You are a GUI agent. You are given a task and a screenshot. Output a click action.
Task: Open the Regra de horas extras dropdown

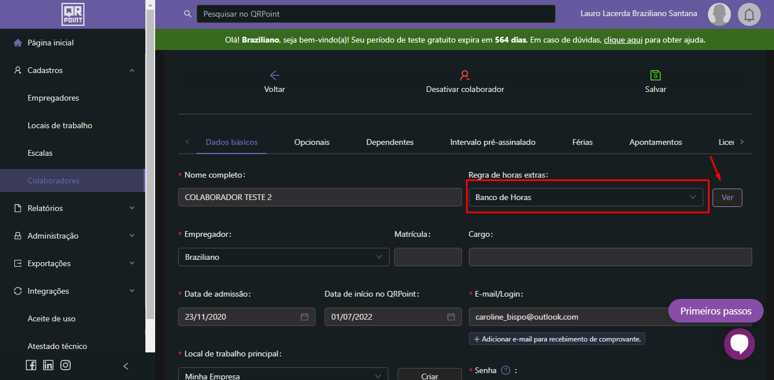586,197
